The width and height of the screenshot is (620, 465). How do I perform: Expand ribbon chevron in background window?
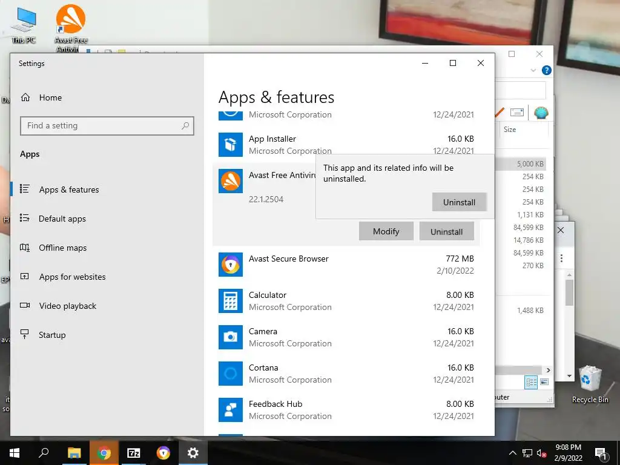[x=533, y=70]
